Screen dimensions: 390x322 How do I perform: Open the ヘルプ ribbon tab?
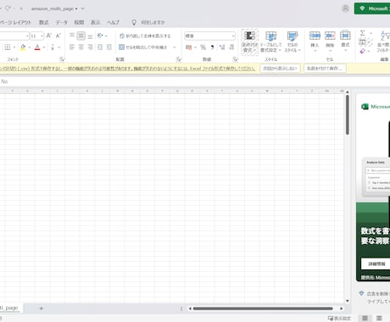coord(113,22)
